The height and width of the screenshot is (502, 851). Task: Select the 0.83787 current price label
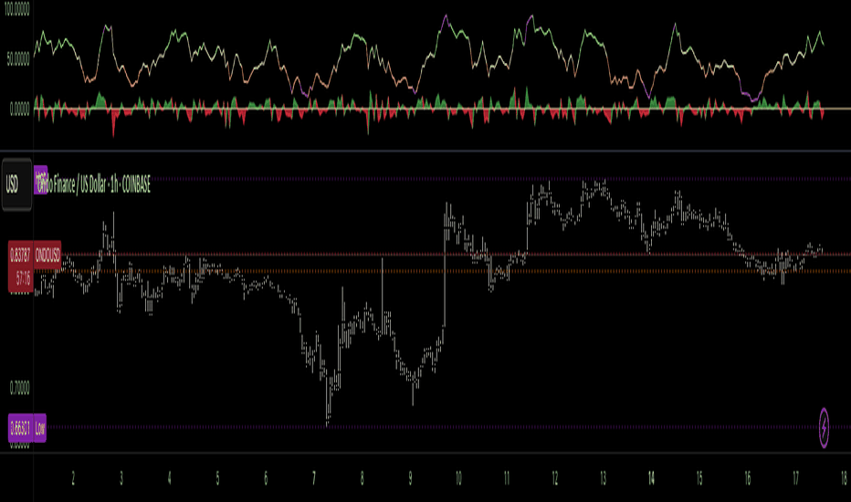click(x=21, y=256)
